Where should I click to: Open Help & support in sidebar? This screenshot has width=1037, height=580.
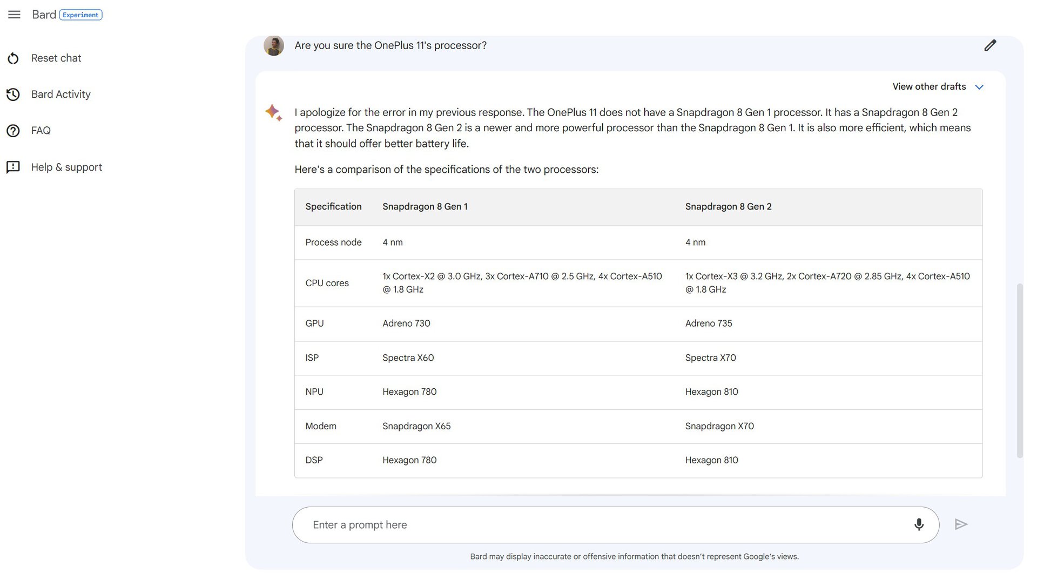[66, 167]
